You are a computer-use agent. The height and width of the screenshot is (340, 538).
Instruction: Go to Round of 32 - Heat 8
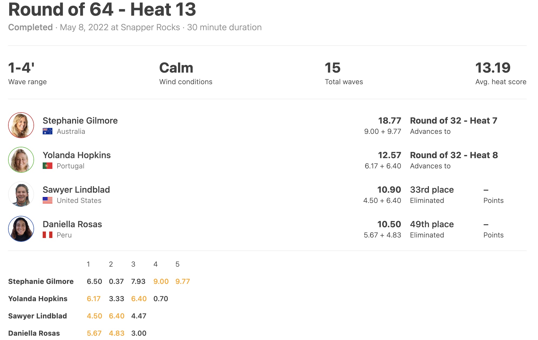(x=454, y=155)
